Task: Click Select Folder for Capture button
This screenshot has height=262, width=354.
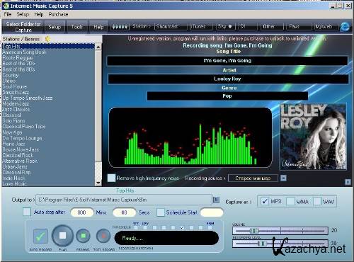Action: [x=23, y=27]
